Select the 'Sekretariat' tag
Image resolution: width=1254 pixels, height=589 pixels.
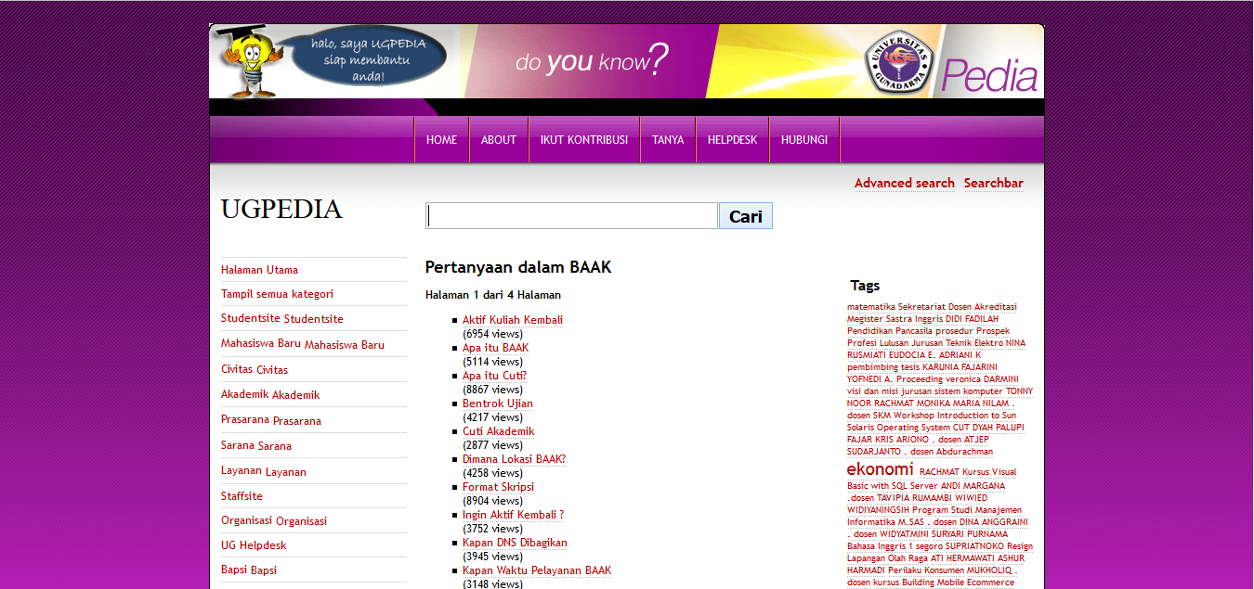[x=921, y=307]
